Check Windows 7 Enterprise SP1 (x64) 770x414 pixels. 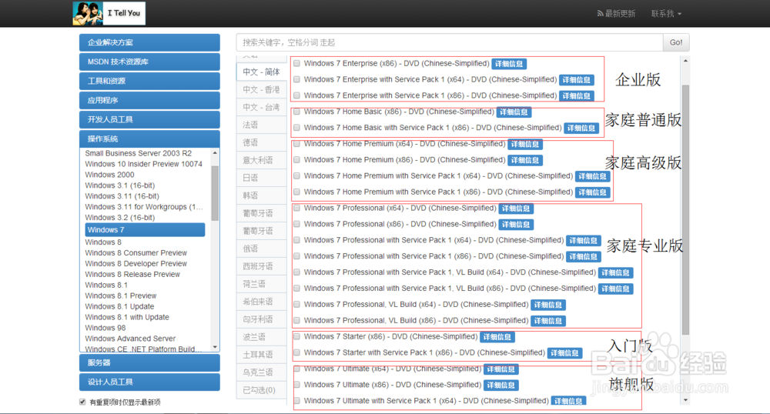(296, 79)
